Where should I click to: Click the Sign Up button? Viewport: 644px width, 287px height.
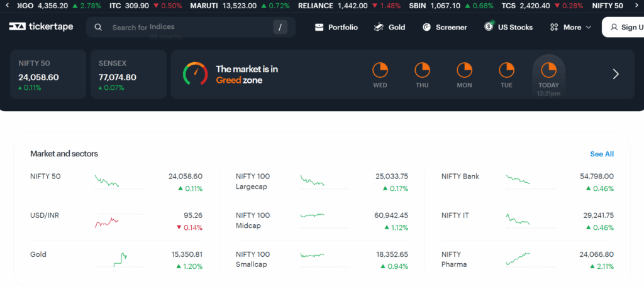623,27
